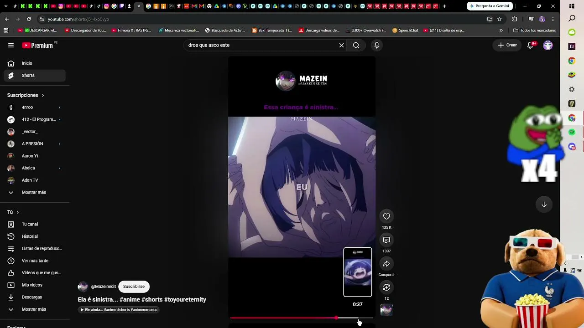Open the 4nroo channel subscription
The image size is (584, 328).
35,108
